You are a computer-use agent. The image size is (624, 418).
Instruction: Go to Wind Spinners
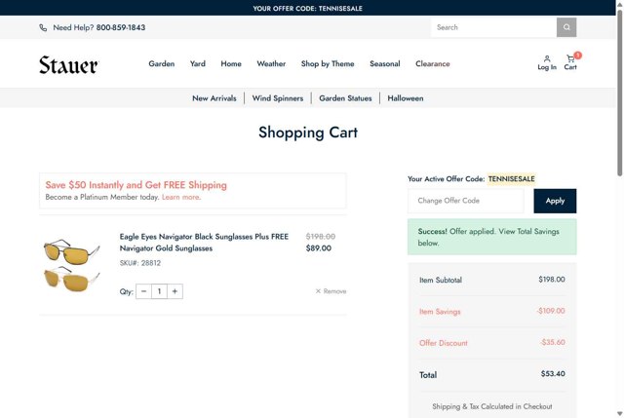[x=278, y=98]
